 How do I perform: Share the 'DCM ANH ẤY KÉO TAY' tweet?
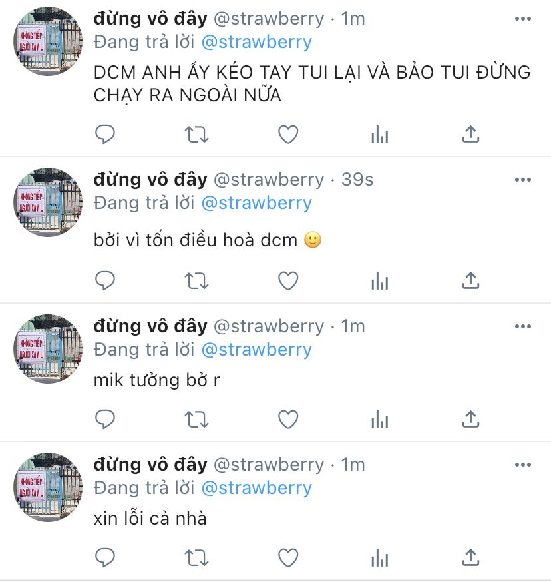pyautogui.click(x=470, y=134)
